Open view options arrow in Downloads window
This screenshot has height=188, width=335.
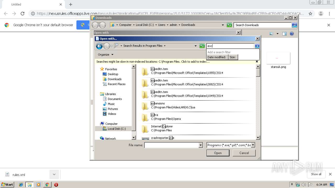click(x=277, y=34)
